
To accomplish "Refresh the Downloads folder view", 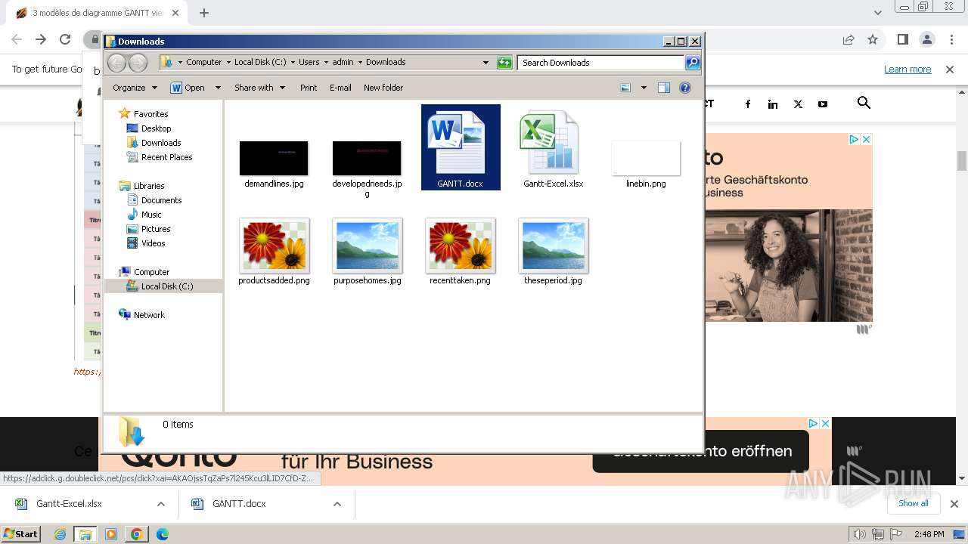I will point(504,63).
